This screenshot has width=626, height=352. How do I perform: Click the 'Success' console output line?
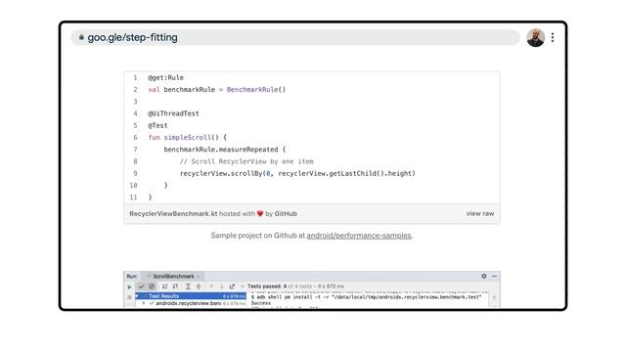point(261,303)
